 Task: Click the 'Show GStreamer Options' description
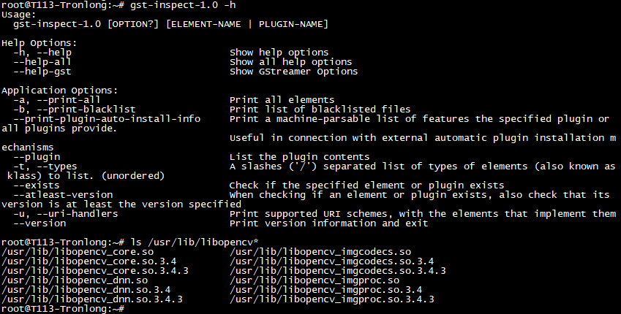coord(293,71)
